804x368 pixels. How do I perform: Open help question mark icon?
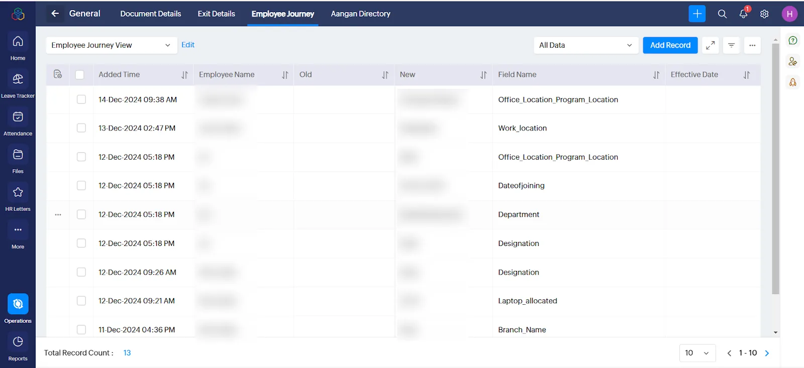click(793, 40)
